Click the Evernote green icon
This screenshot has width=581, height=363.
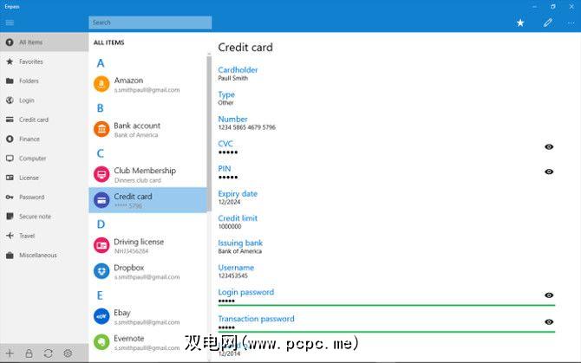[x=101, y=342]
